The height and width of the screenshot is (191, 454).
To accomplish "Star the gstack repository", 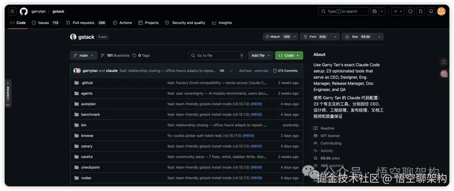I will pyautogui.click(x=358, y=37).
